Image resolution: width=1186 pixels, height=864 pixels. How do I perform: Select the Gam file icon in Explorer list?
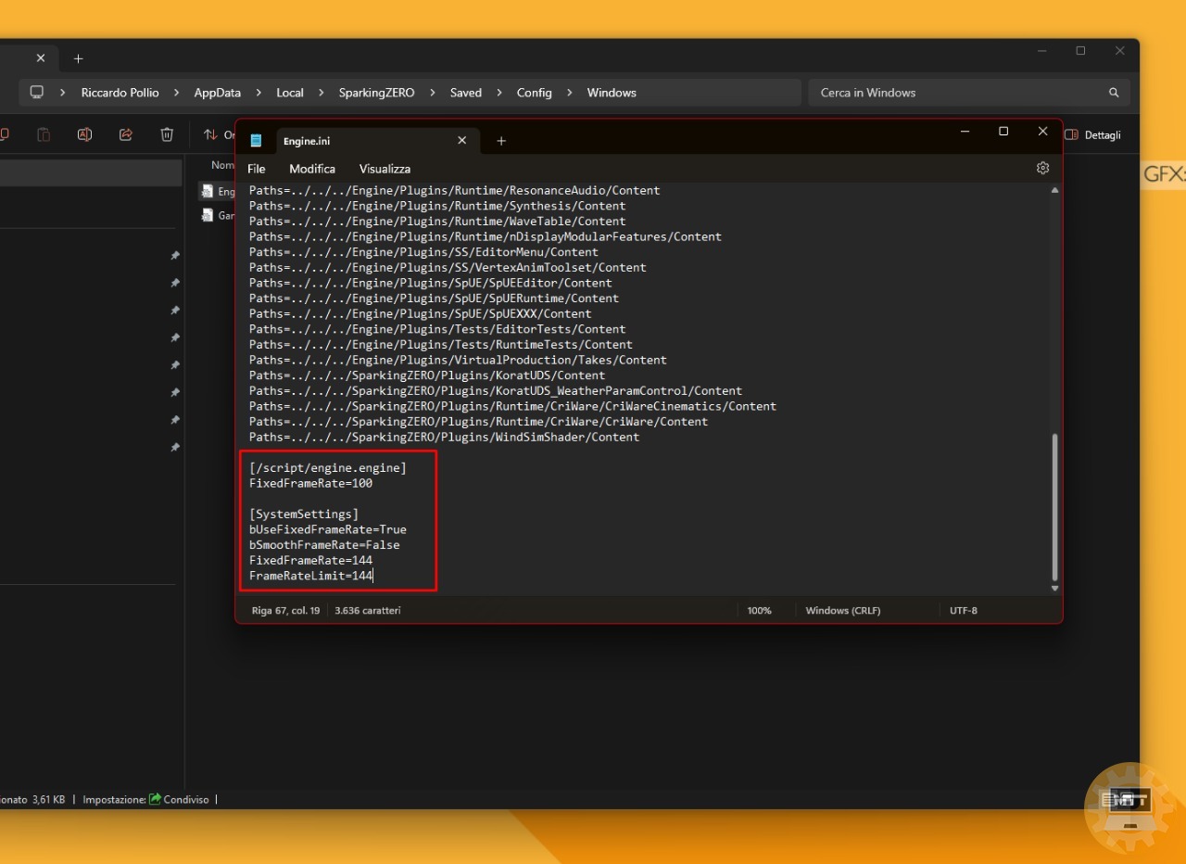coord(208,215)
